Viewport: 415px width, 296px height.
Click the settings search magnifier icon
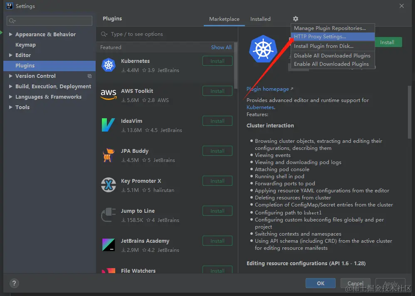point(12,21)
